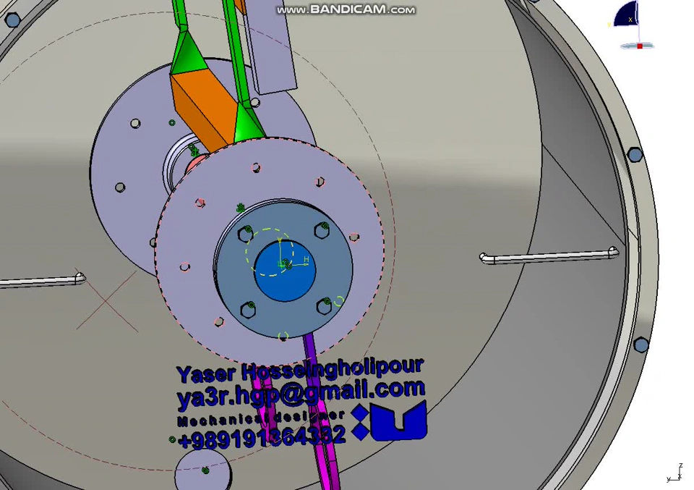This screenshot has width=694, height=490.
Task: Select the gray rectangular plate near the top
Action: tap(273, 48)
